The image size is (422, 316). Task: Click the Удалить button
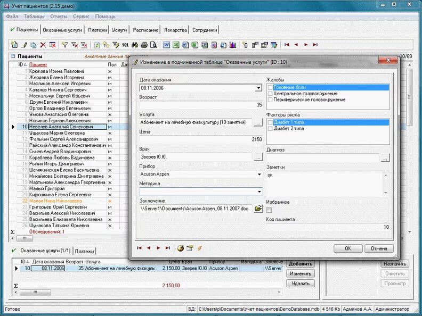point(301,283)
